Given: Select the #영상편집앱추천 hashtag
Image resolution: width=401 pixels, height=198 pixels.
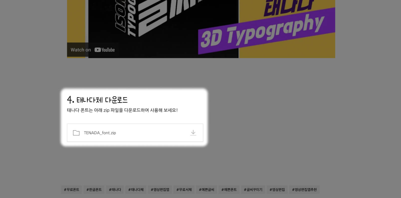Looking at the screenshot, I should (x=304, y=189).
